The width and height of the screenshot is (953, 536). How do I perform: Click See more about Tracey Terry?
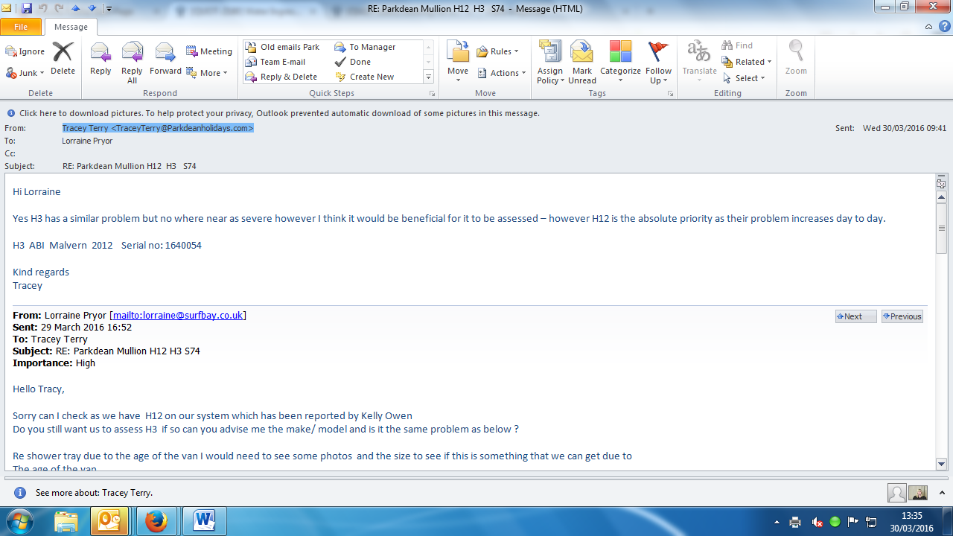pos(94,493)
